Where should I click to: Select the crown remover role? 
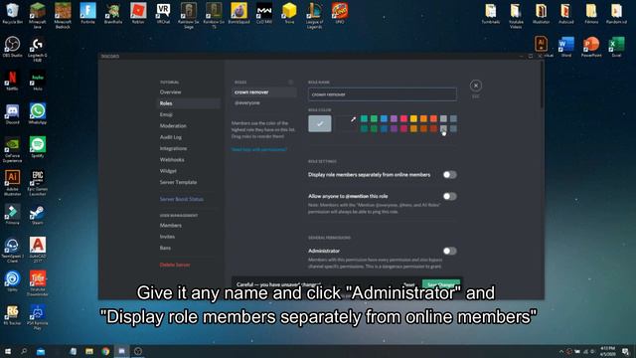tap(263, 92)
